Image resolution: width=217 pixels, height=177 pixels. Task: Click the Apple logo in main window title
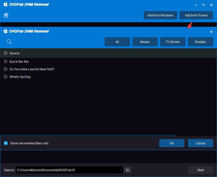click(x=6, y=4)
